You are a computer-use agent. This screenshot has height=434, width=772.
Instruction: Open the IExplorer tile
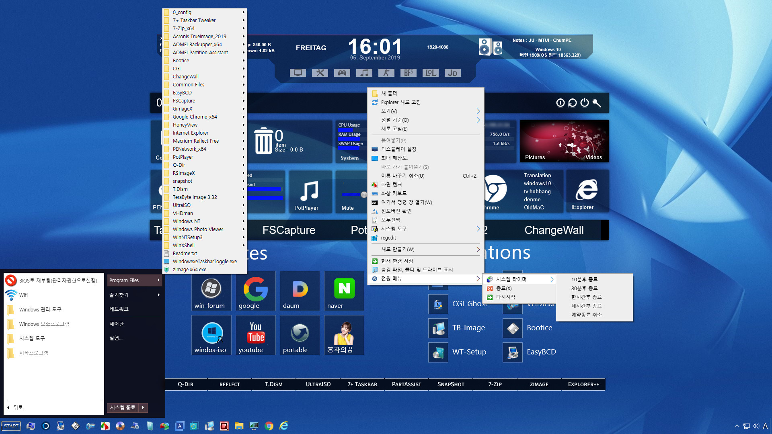[x=587, y=191]
